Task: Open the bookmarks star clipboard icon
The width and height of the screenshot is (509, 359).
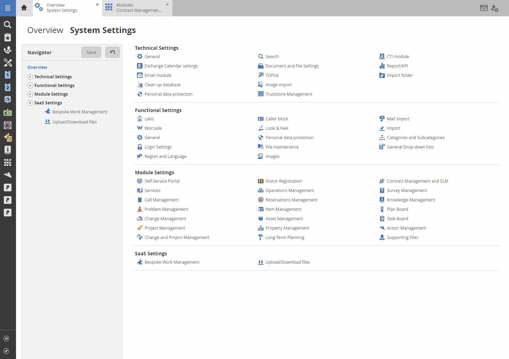Action: (x=8, y=37)
